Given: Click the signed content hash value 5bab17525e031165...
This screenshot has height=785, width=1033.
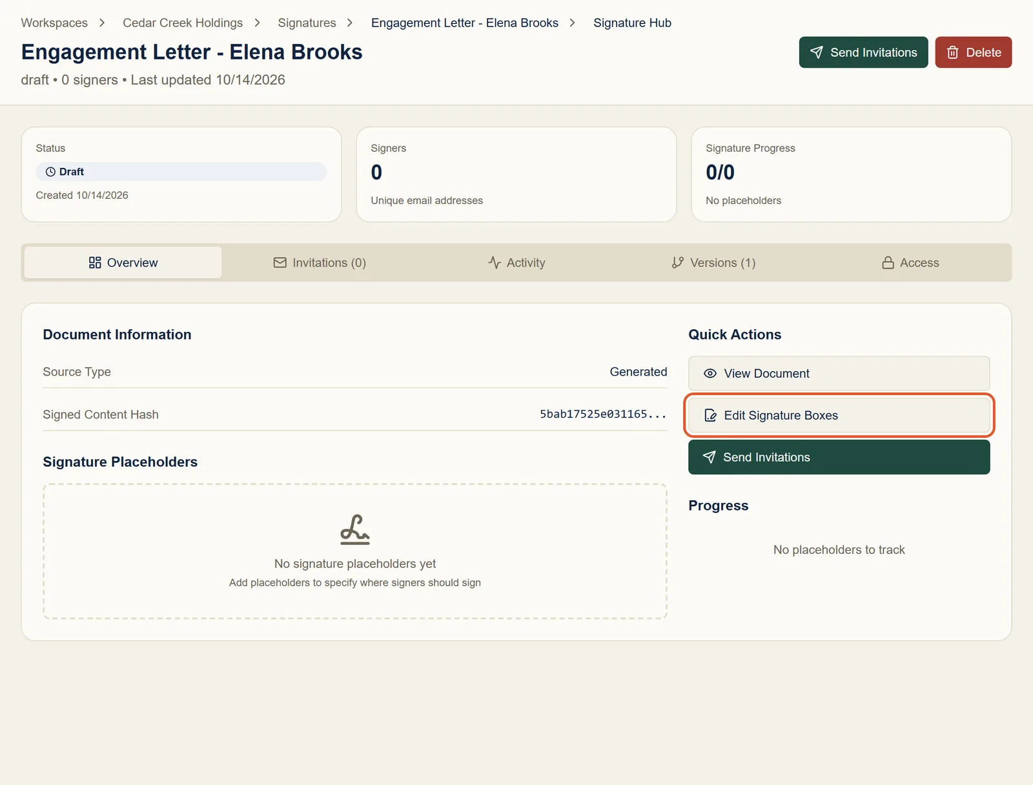Looking at the screenshot, I should pyautogui.click(x=603, y=414).
